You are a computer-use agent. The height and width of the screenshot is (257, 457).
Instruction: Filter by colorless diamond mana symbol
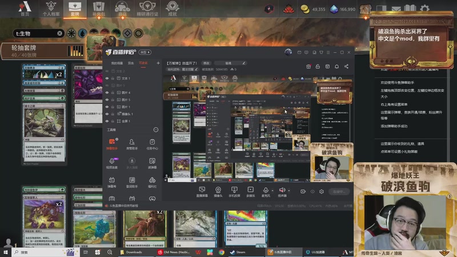click(127, 34)
